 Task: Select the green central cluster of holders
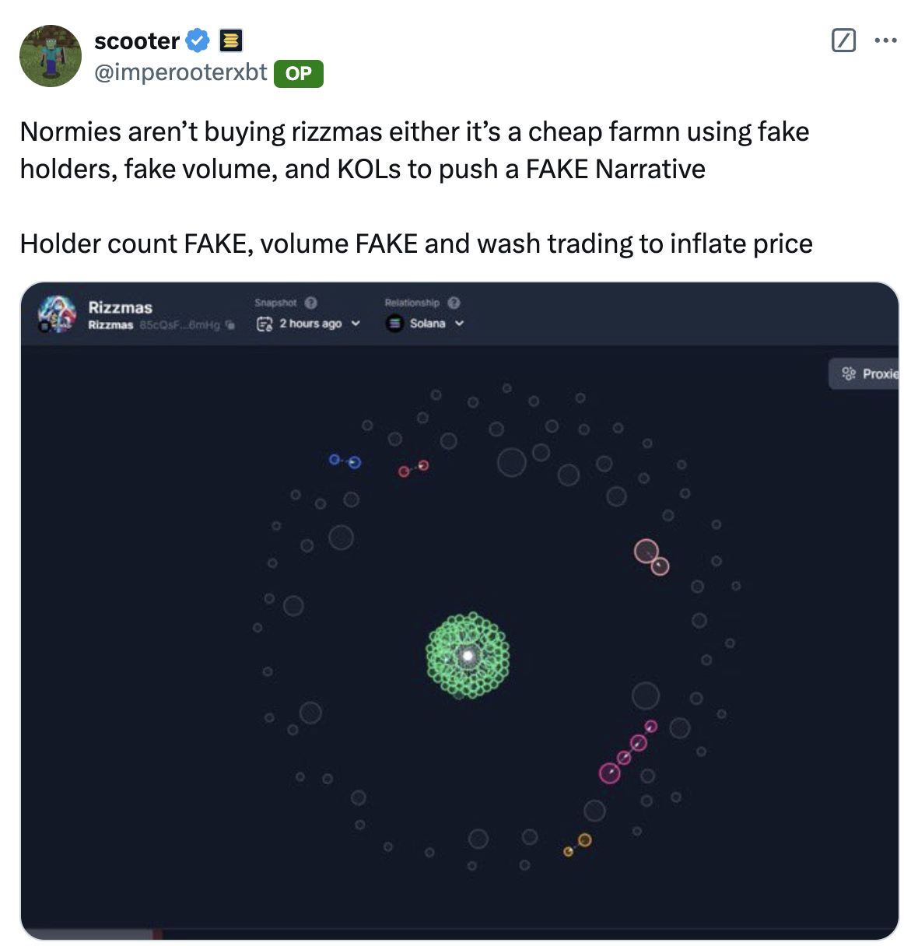468,656
